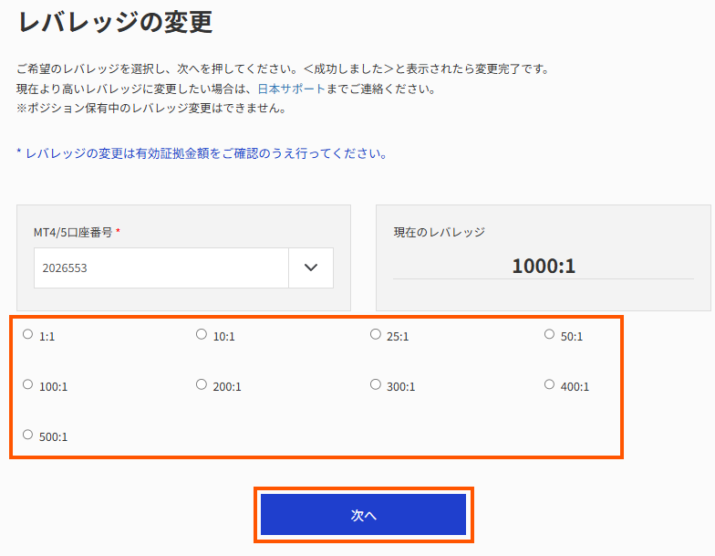Click the blue 有効証拠金額 notice text
Viewport: 715px width, 556px height.
(x=202, y=153)
